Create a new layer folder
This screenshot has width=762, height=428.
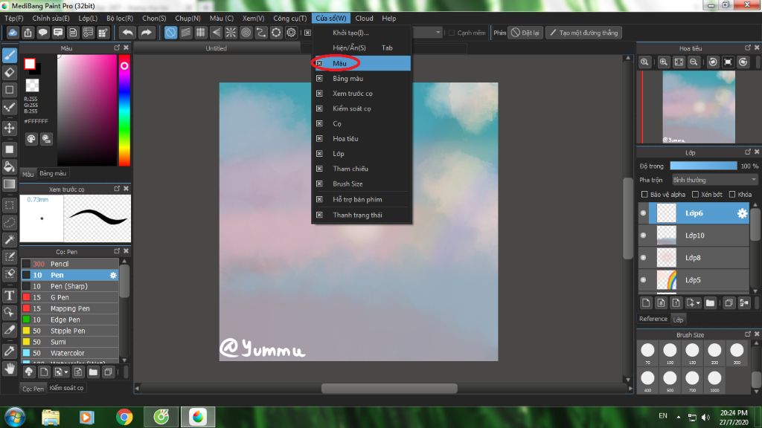pyautogui.click(x=710, y=303)
